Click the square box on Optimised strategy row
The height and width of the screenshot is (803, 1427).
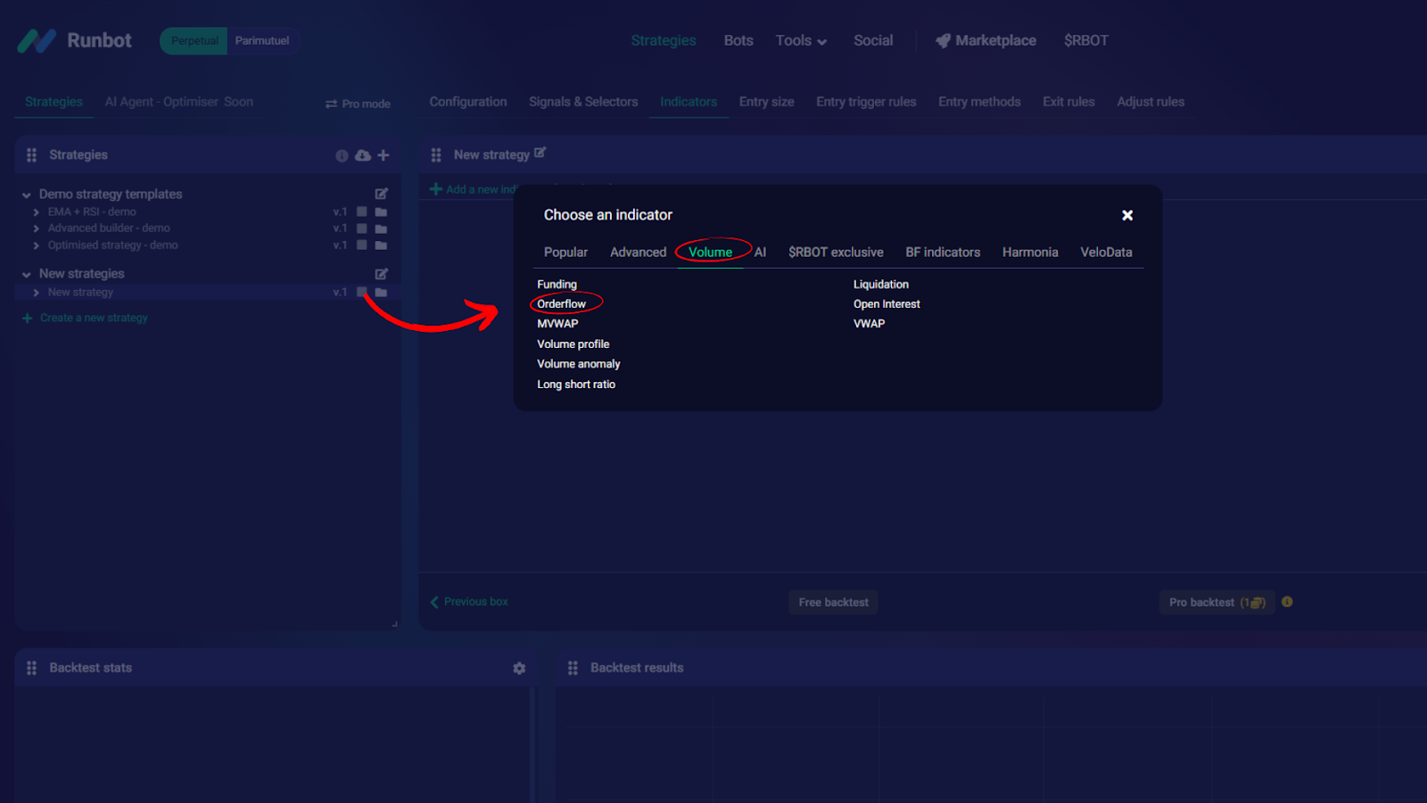(x=362, y=245)
